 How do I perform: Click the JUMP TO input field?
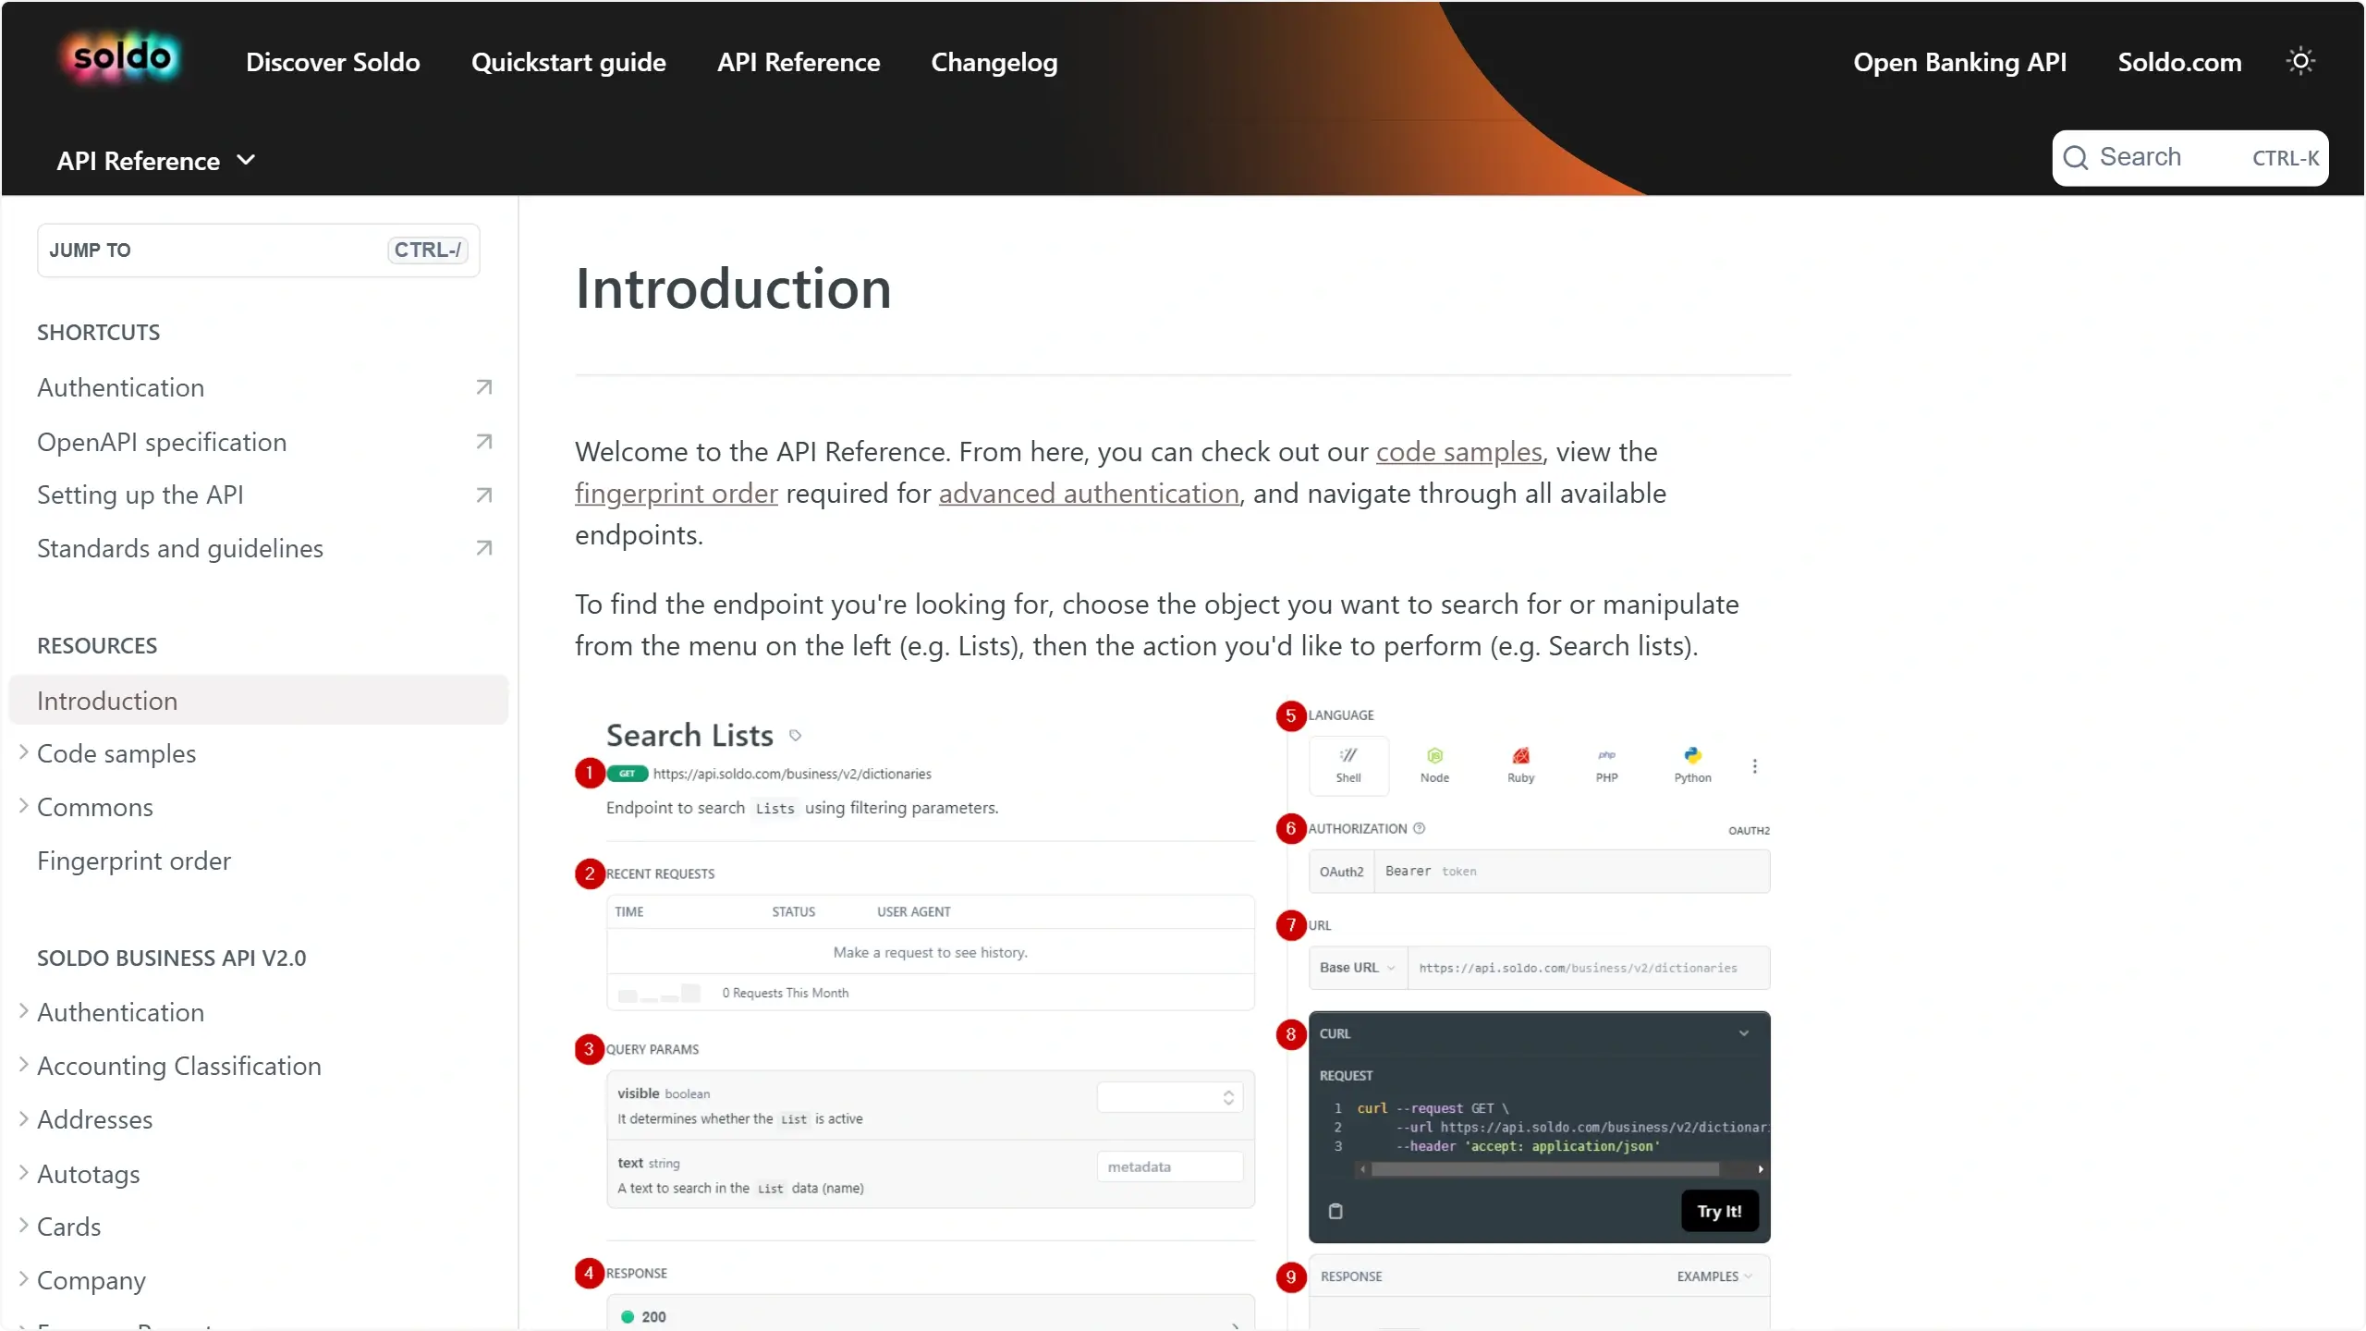[x=258, y=250]
